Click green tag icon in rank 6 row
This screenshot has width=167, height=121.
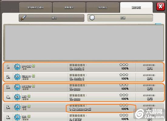[29, 116]
